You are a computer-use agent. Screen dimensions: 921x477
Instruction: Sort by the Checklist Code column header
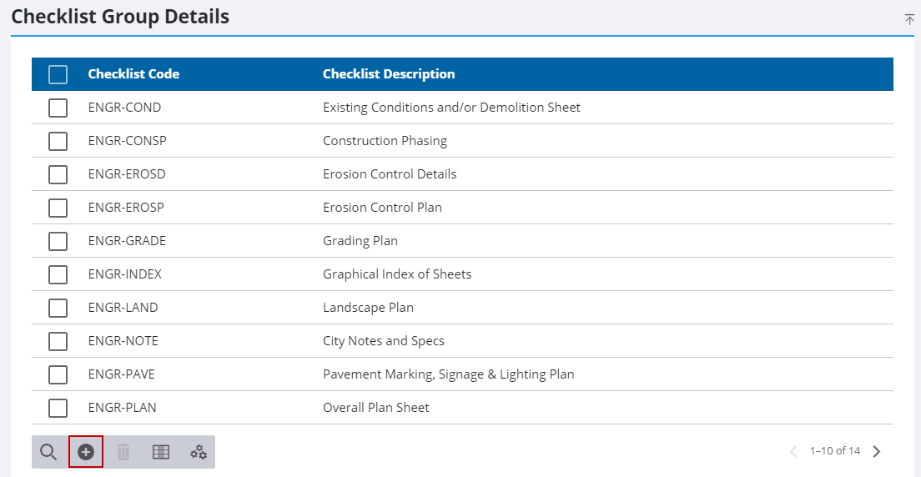pos(133,74)
